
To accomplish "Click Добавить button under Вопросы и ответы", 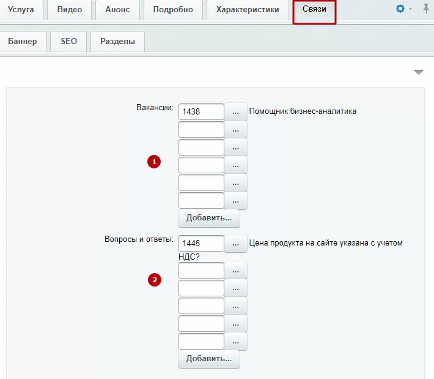I will coord(209,359).
